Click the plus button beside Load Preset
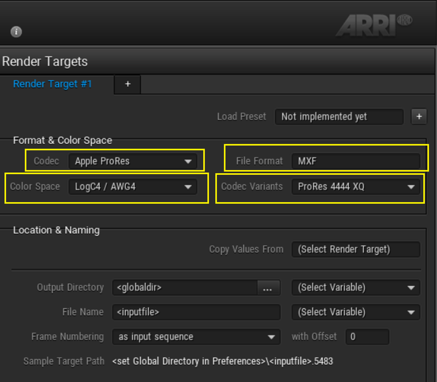 coord(419,117)
